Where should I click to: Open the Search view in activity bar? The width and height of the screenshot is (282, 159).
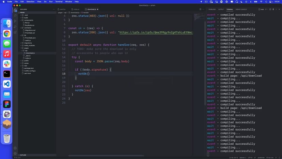15,16
